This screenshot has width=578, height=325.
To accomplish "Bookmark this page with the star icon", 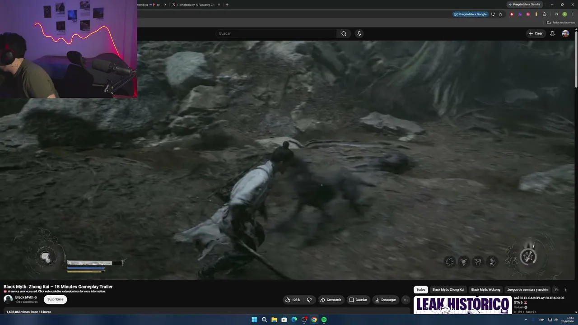I will tap(500, 14).
